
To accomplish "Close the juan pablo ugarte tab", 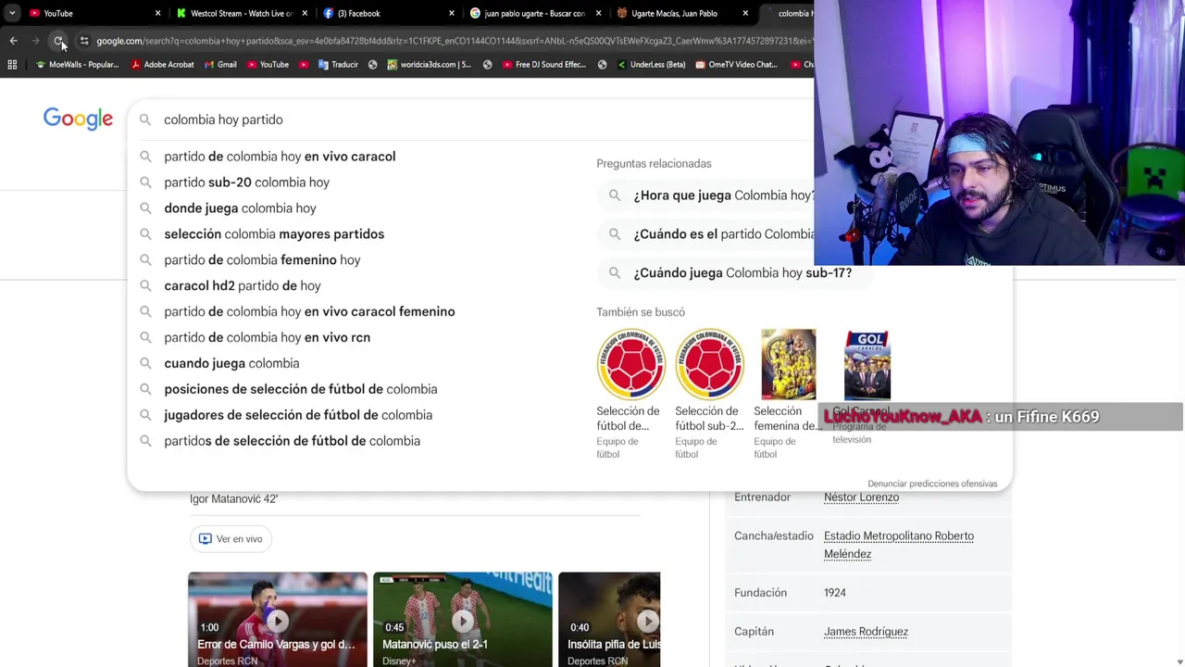I will (598, 13).
